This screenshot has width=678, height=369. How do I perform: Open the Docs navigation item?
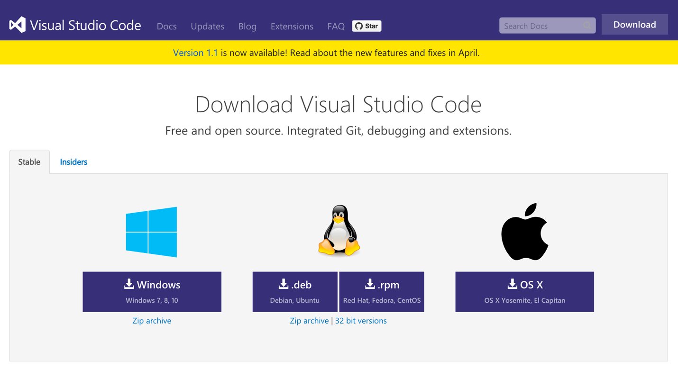pos(166,26)
